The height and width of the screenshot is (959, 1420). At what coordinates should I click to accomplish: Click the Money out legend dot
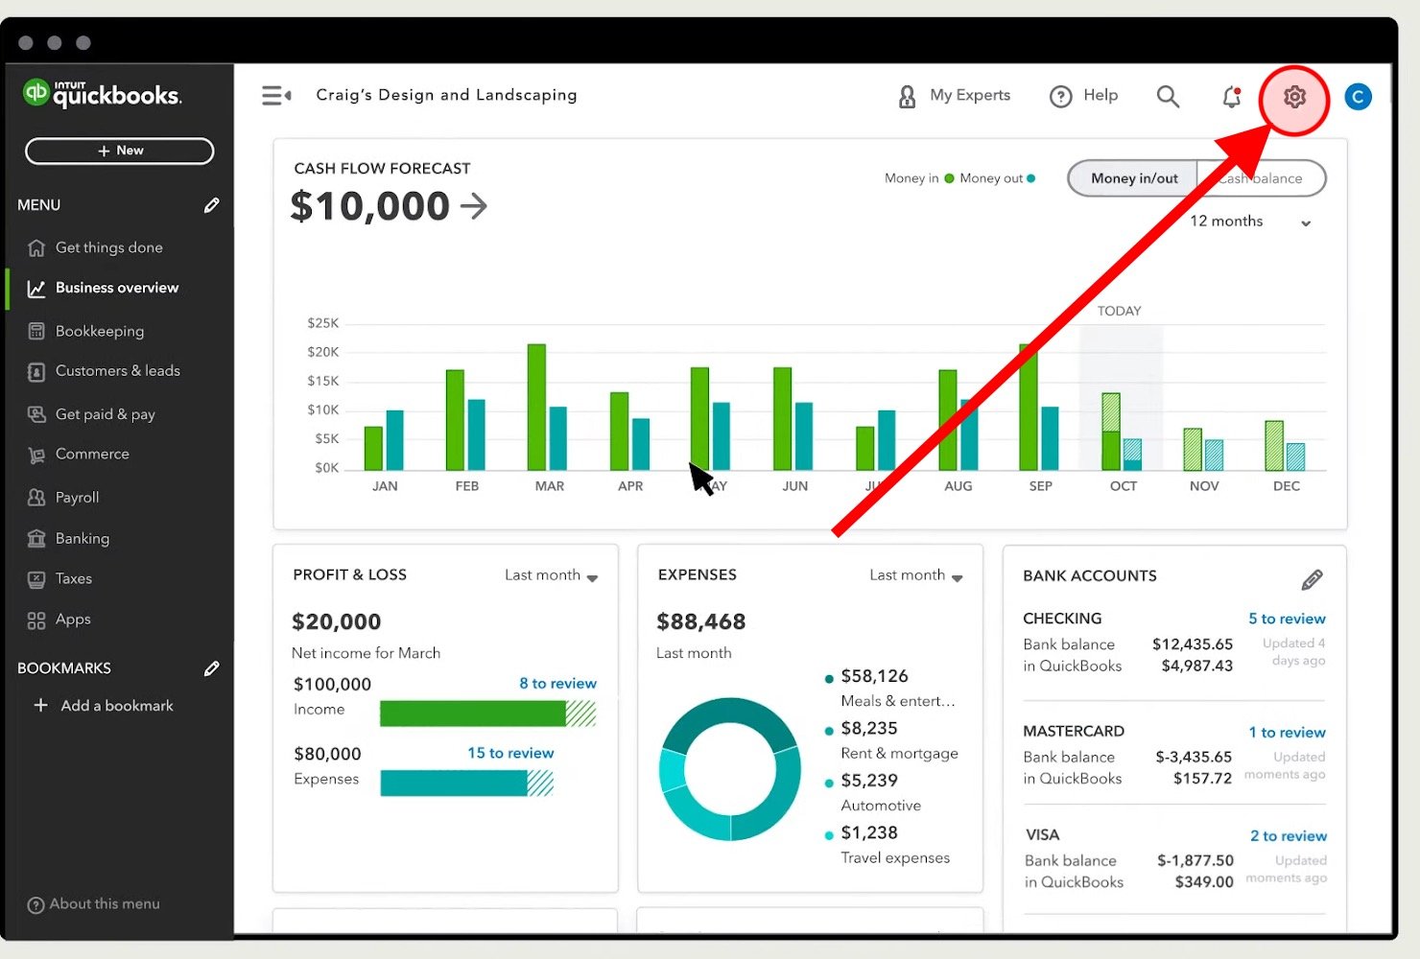point(1031,178)
